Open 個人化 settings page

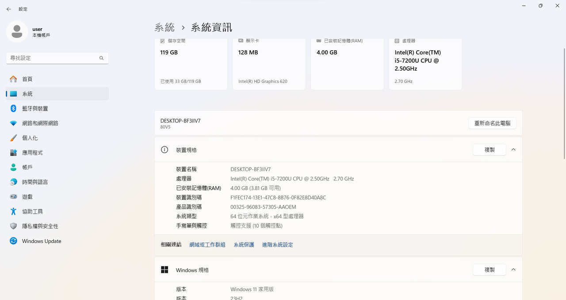[x=57, y=138]
